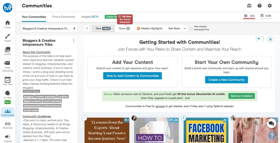The image size is (280, 143).
Task: Click avatar on Facebook Marketing pin
Action: (183, 118)
